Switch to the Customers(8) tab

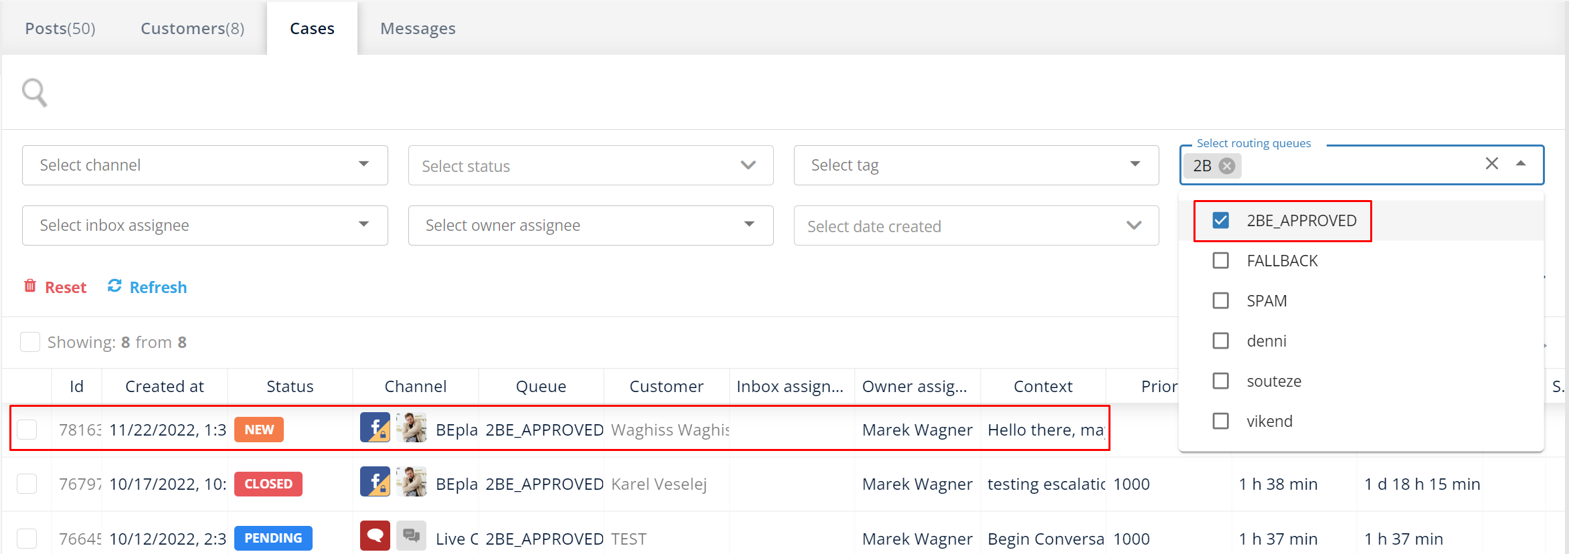tap(193, 29)
